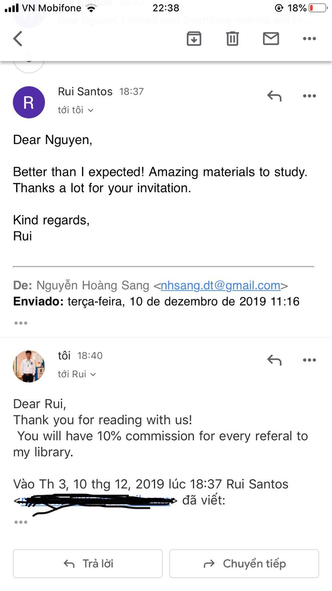Mark email as unread envelope icon
332x591 pixels.
point(271,38)
